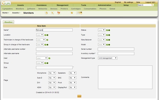Click the magnifier icon in the Search box
159x100 pixels.
click(152, 5)
